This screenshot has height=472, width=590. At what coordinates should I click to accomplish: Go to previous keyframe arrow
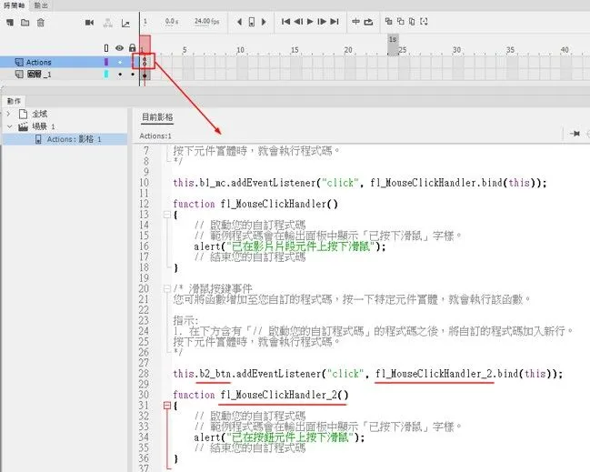239,22
